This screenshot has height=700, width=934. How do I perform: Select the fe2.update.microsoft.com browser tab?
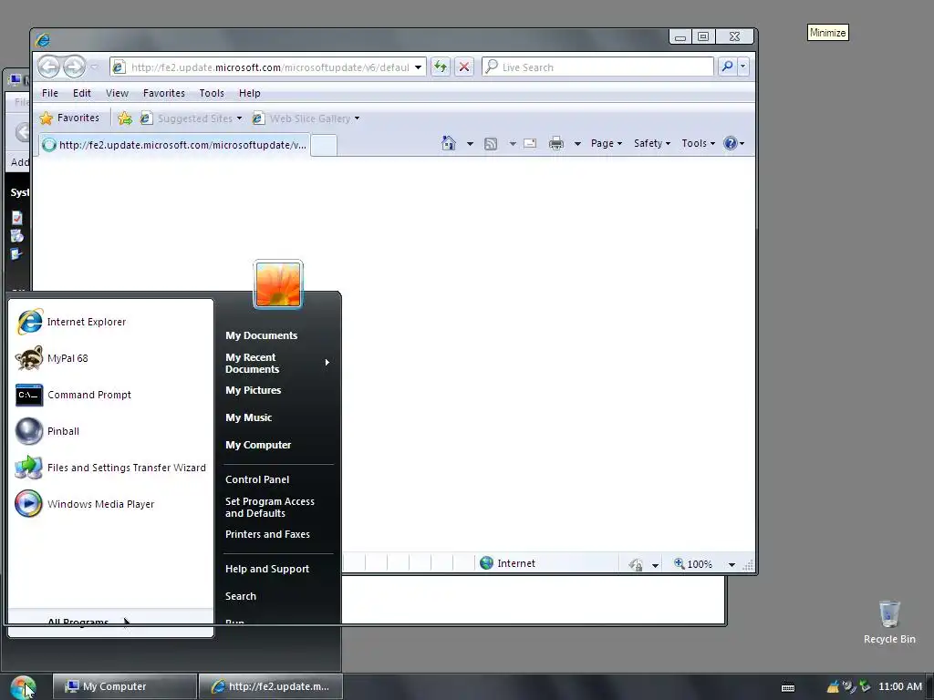174,145
